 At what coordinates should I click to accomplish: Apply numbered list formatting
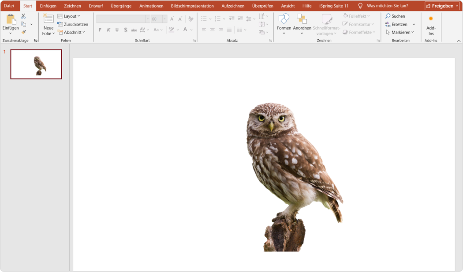point(218,19)
